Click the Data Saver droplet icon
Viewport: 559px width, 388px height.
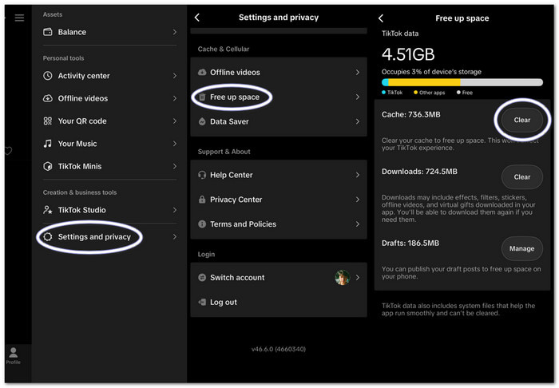(202, 121)
